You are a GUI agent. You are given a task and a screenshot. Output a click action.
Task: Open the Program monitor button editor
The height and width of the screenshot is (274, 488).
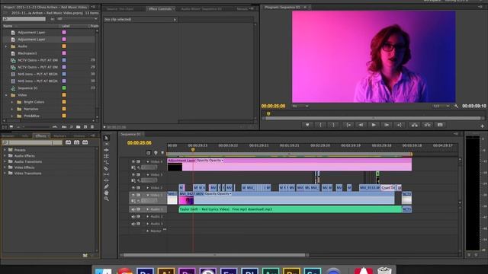tap(482, 126)
